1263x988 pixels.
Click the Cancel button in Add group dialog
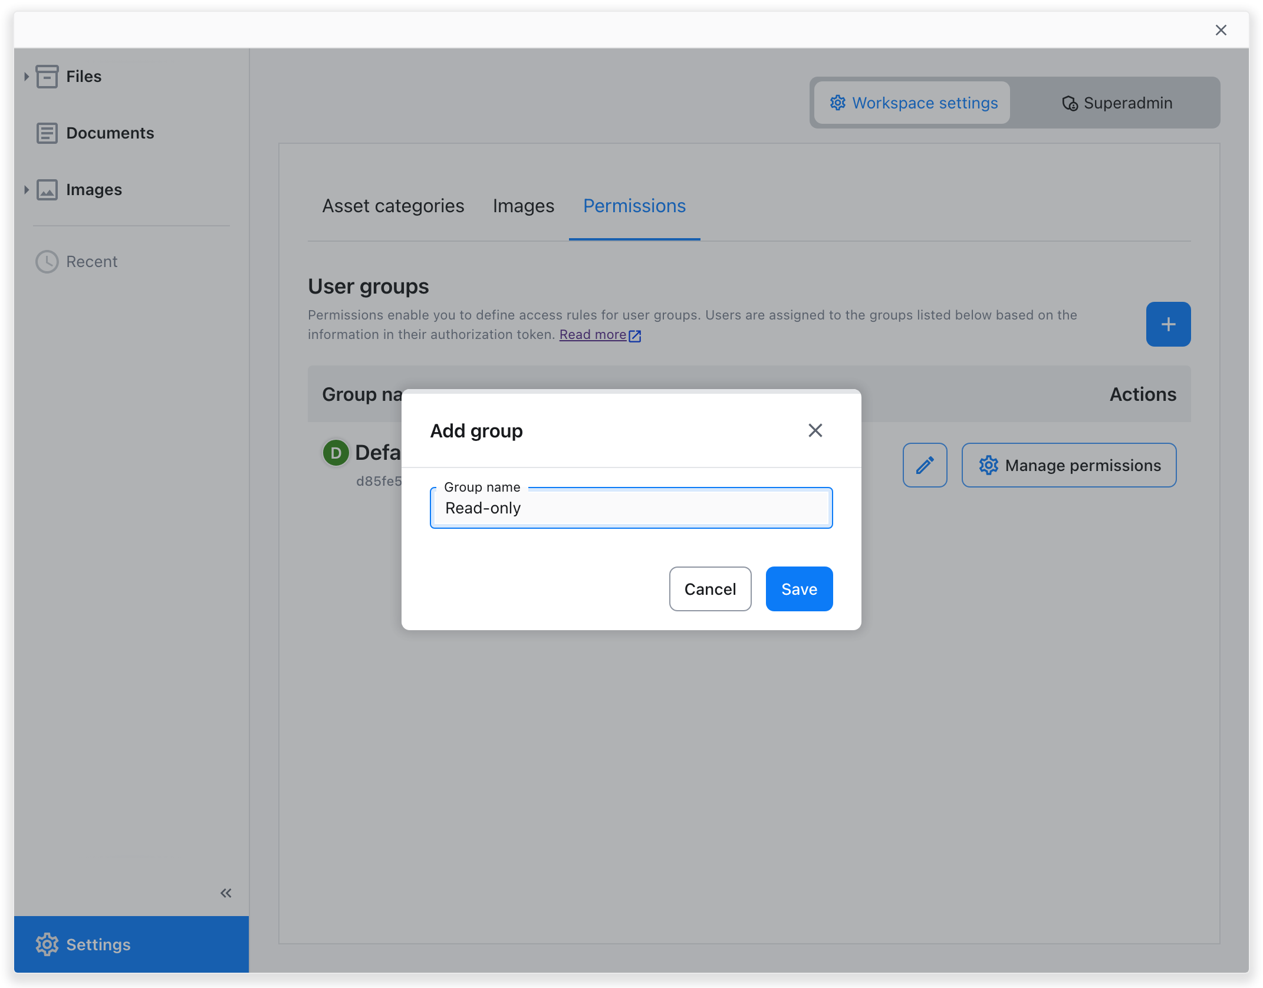(711, 589)
